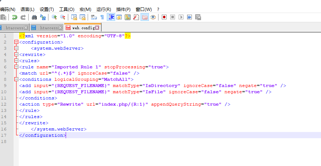The height and width of the screenshot is (166, 321).
Task: Switch to the web.config tab
Action: 83,28
